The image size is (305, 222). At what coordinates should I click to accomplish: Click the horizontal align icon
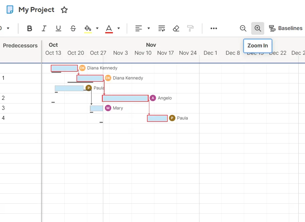139,28
